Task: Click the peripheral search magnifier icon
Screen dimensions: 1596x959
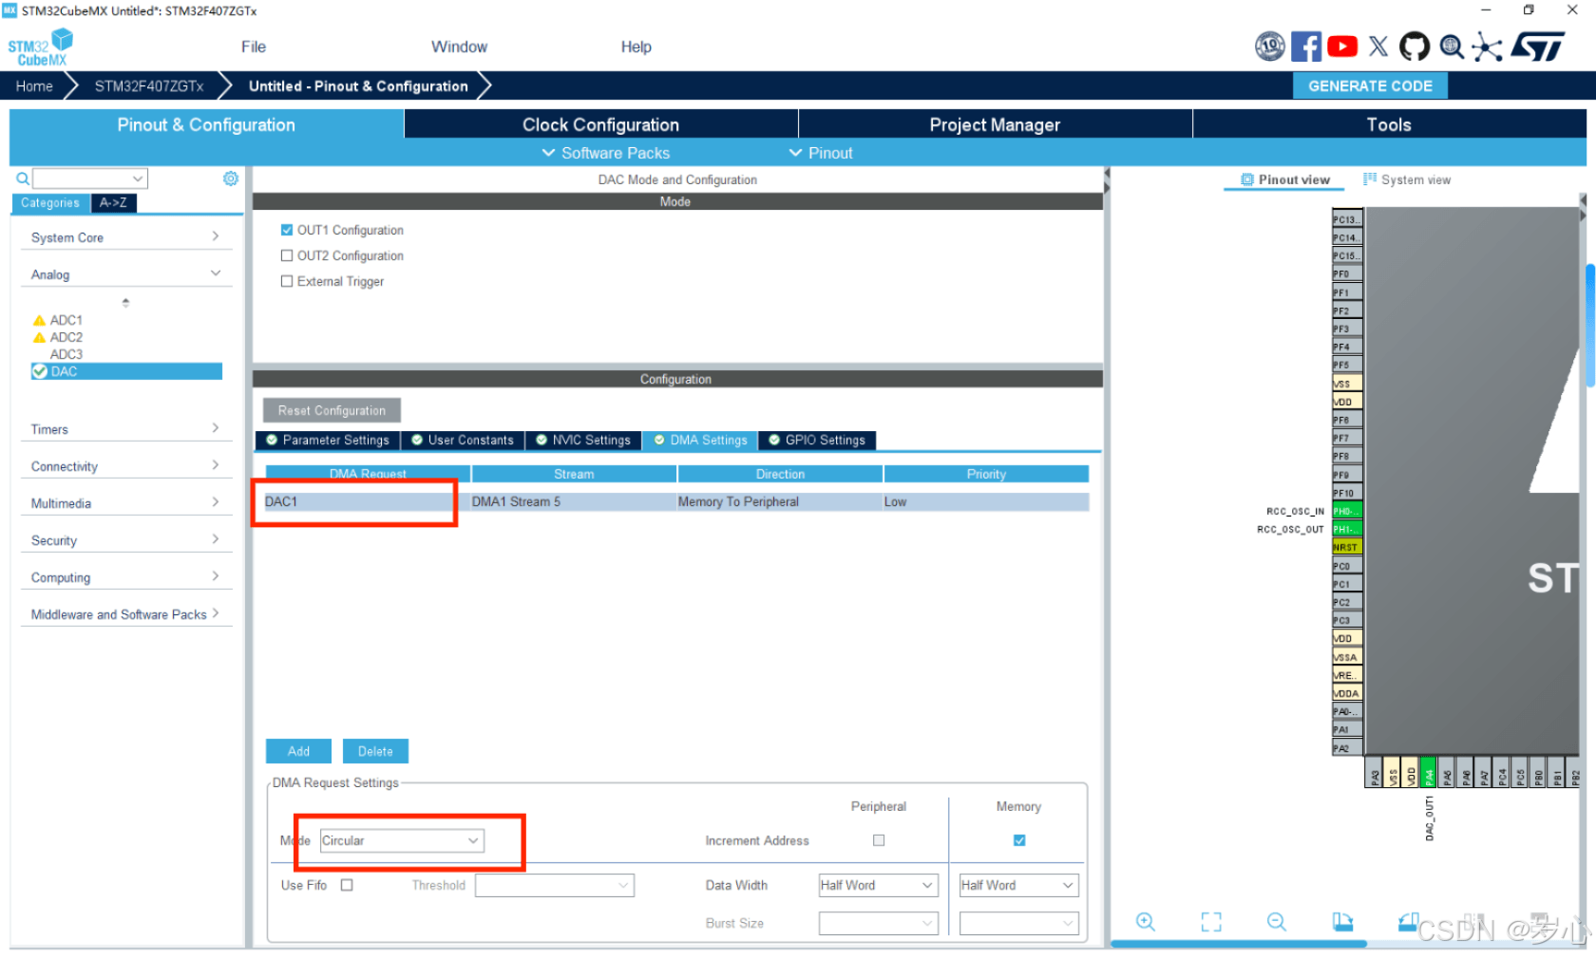Action: coord(23,179)
